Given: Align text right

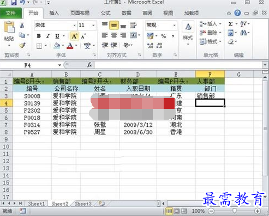Looking at the screenshot, I should tap(123, 35).
